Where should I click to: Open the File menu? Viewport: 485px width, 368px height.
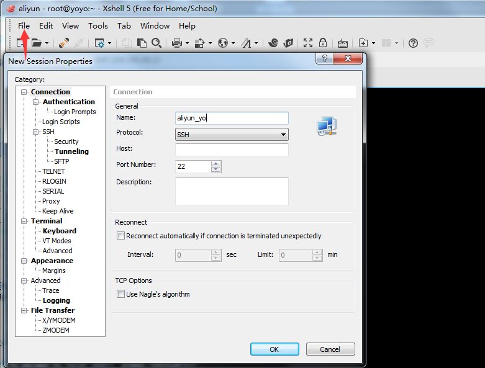[24, 26]
